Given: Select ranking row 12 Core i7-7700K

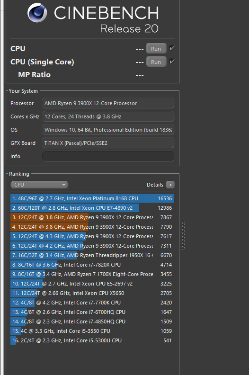Looking at the screenshot, I should pos(92,303).
